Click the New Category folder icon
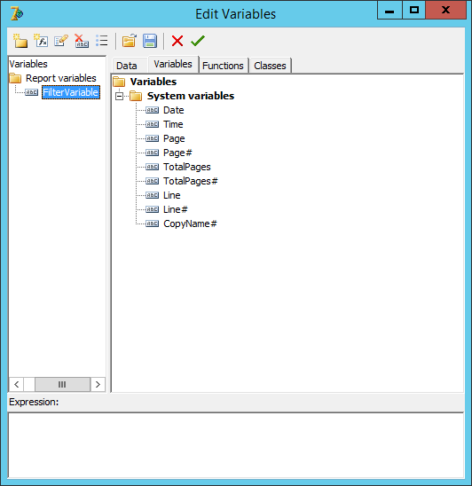This screenshot has width=472, height=486. pyautogui.click(x=20, y=41)
